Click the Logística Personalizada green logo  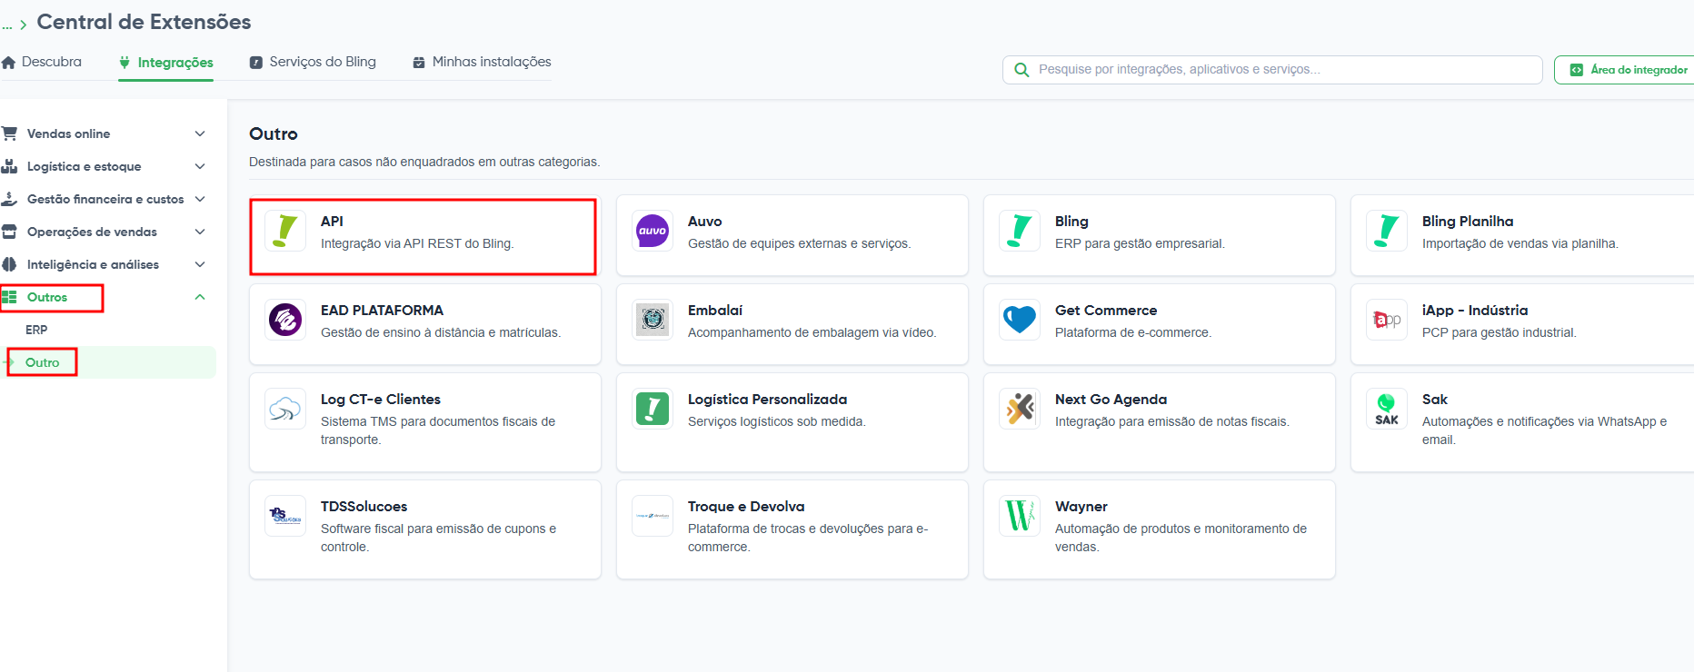coord(653,409)
